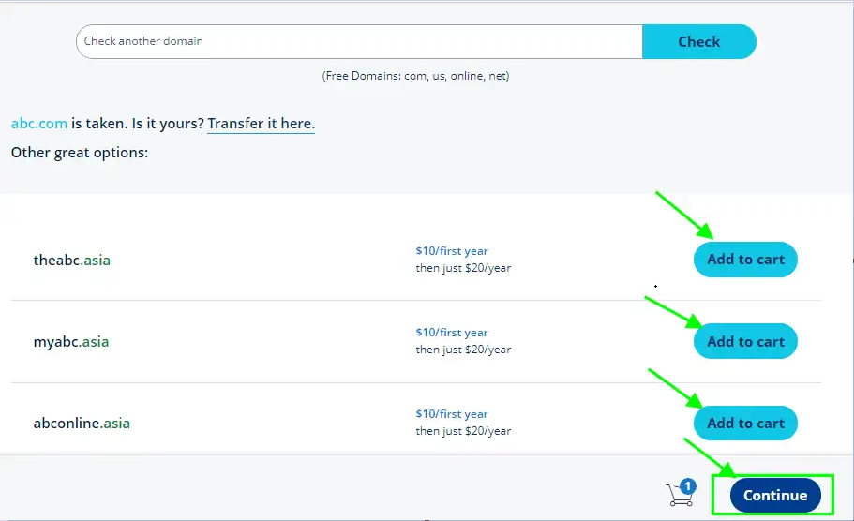Click the Other great options heading
854x521 pixels.
(80, 153)
